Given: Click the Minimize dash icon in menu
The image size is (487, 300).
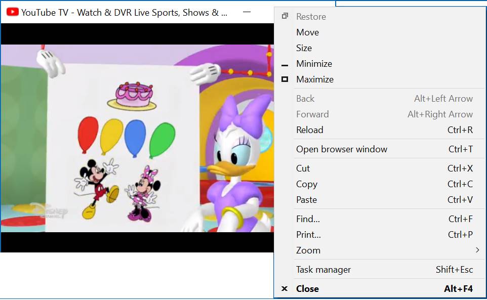Looking at the screenshot, I should [285, 65].
